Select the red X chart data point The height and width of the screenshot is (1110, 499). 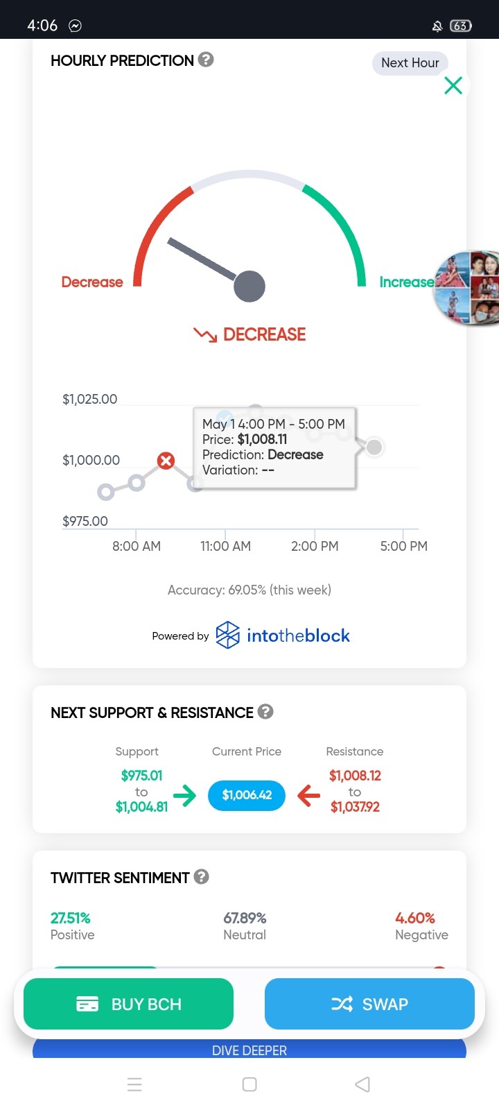pyautogui.click(x=166, y=461)
